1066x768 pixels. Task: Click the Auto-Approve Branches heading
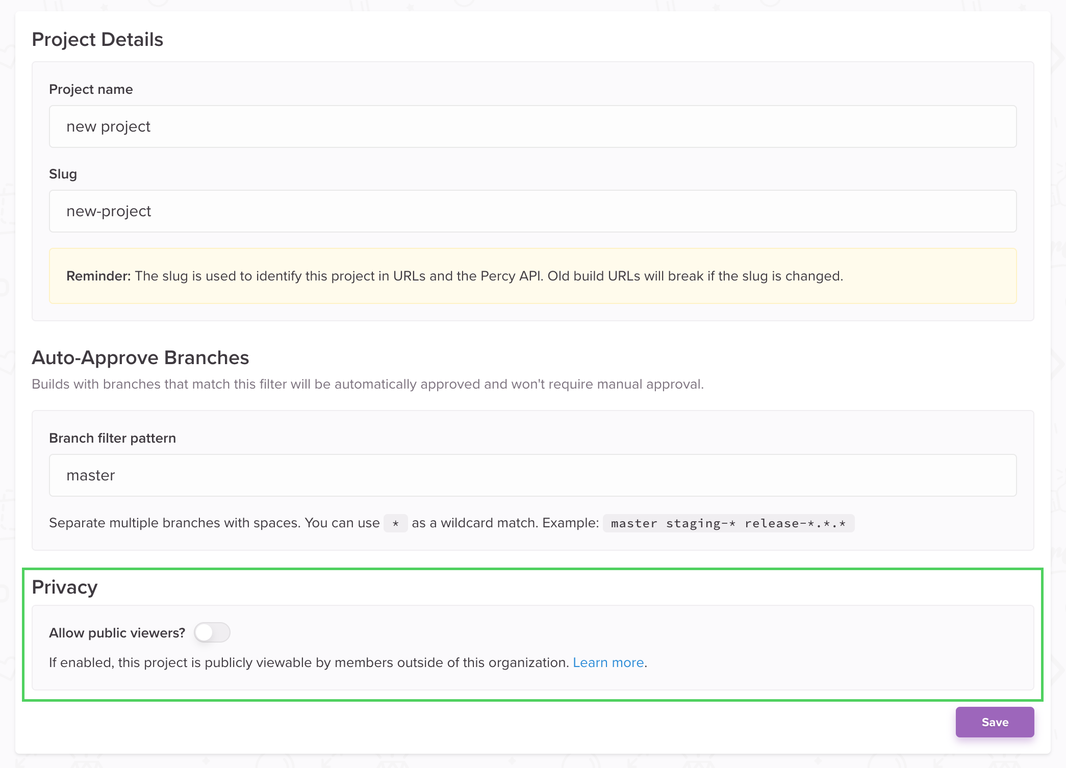tap(140, 357)
